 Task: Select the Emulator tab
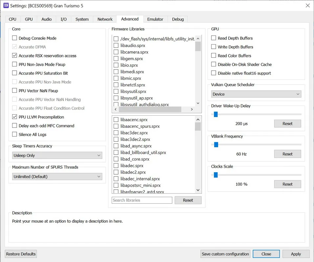coord(155,19)
